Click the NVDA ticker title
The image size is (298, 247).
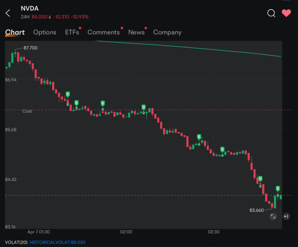[x=29, y=9]
